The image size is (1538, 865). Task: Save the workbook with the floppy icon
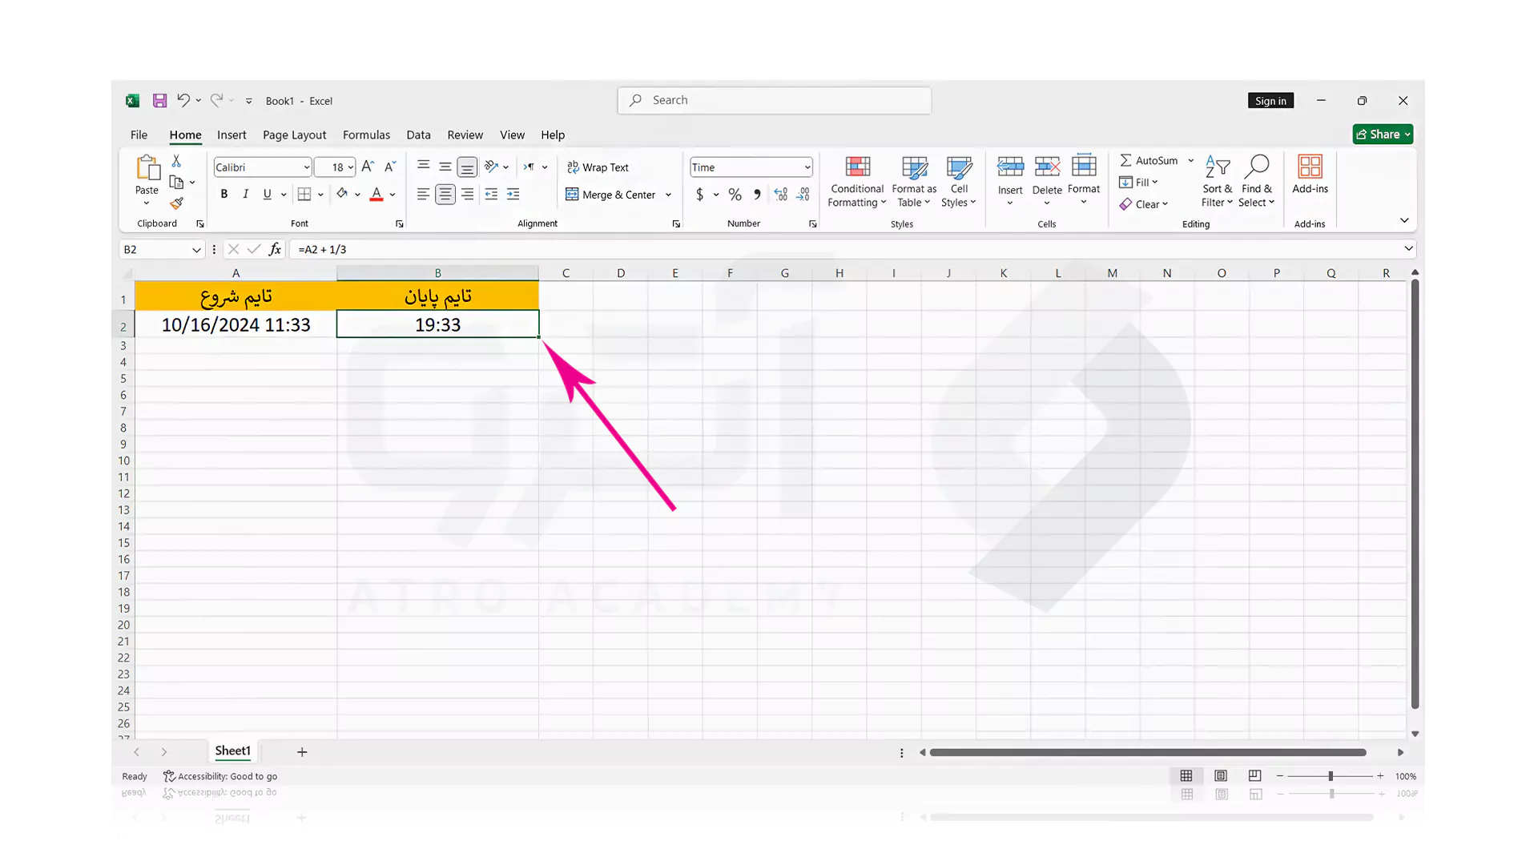[160, 100]
